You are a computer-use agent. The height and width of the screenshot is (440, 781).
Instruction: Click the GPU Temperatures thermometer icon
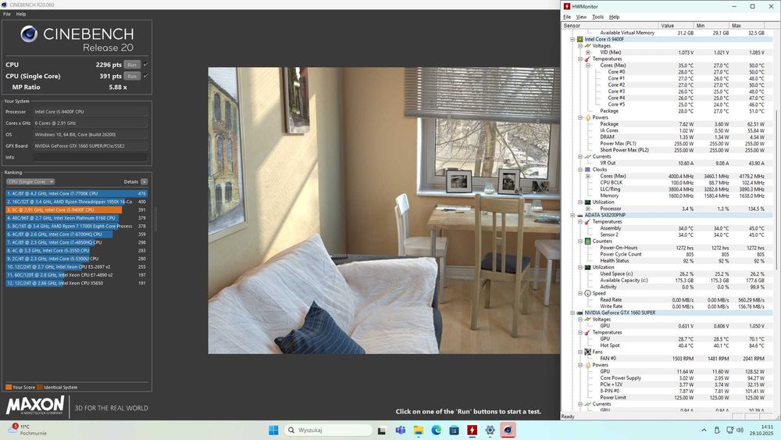(x=588, y=332)
